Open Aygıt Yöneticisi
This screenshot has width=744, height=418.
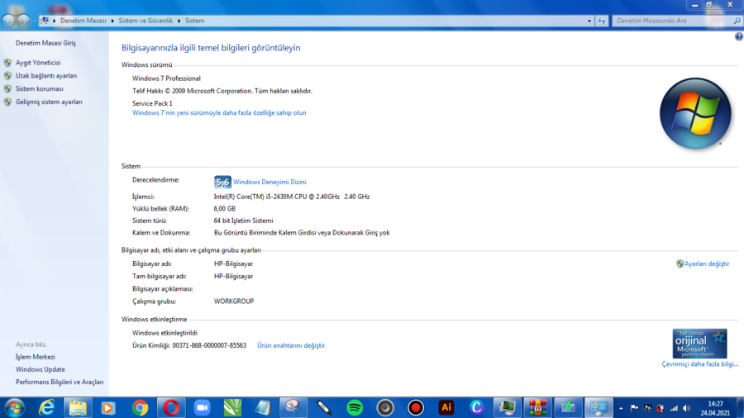[x=38, y=63]
